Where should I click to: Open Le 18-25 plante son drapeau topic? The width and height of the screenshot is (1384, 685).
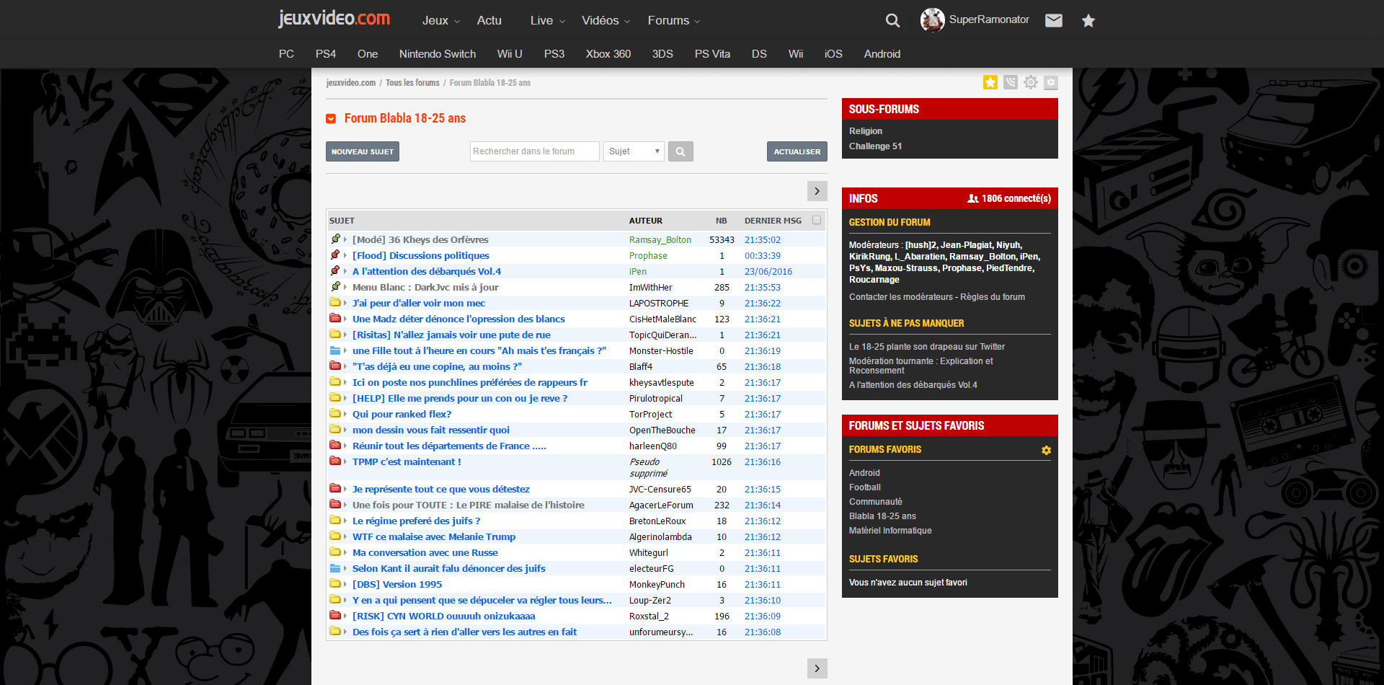[x=927, y=347]
